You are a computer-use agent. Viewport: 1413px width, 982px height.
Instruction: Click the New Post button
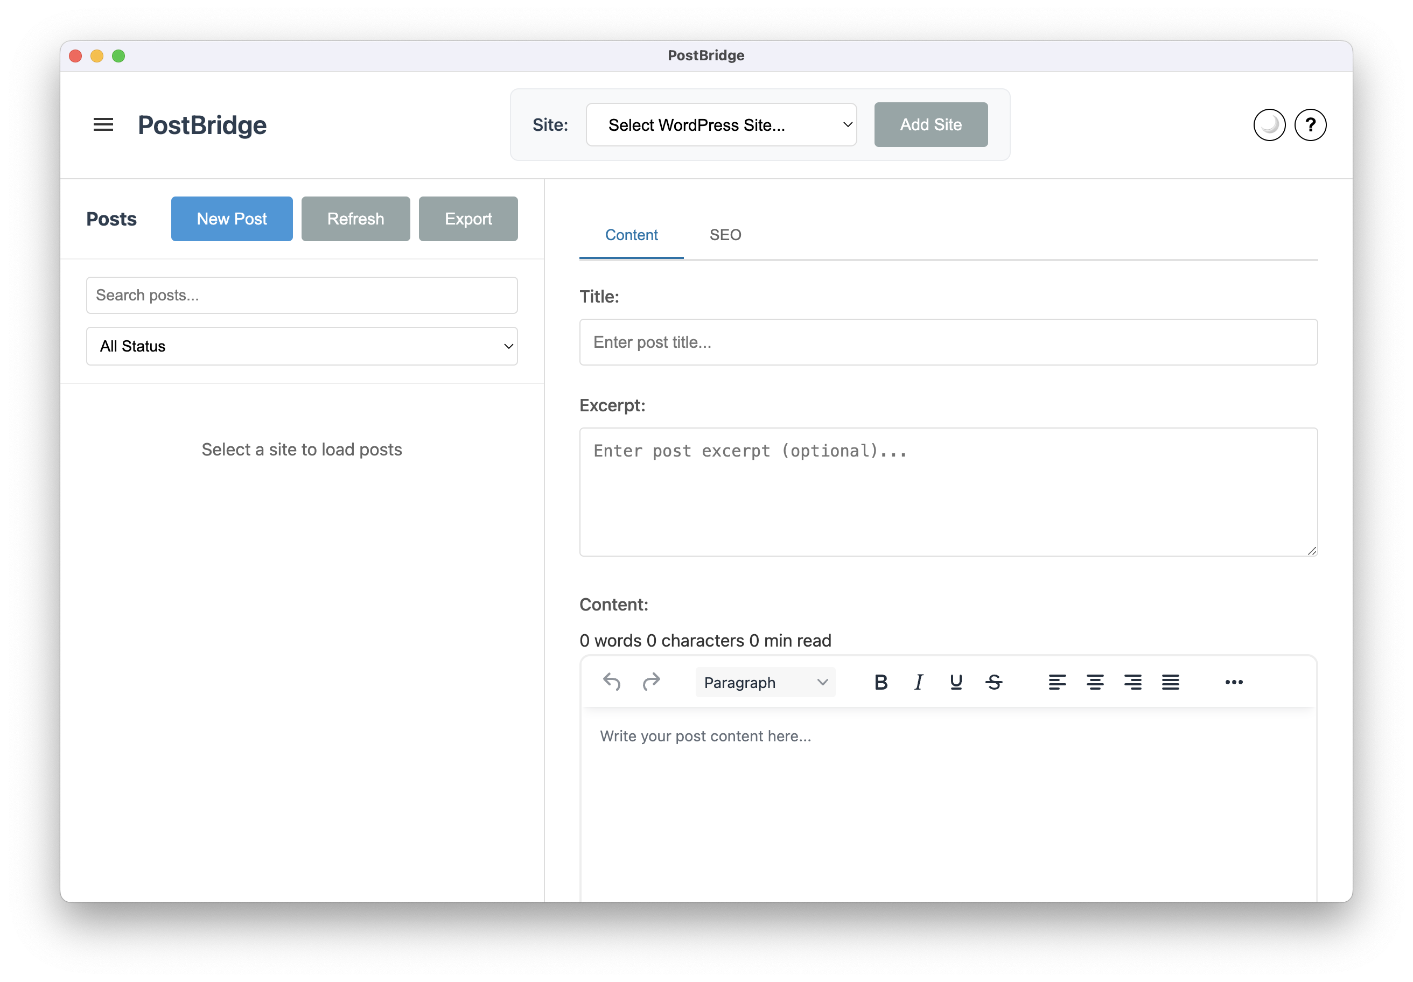click(x=232, y=219)
